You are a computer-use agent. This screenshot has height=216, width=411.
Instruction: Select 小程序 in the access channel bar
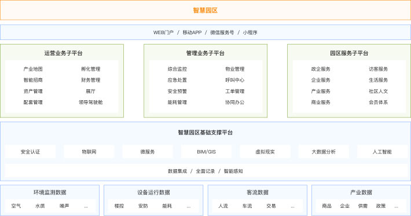(x=250, y=32)
